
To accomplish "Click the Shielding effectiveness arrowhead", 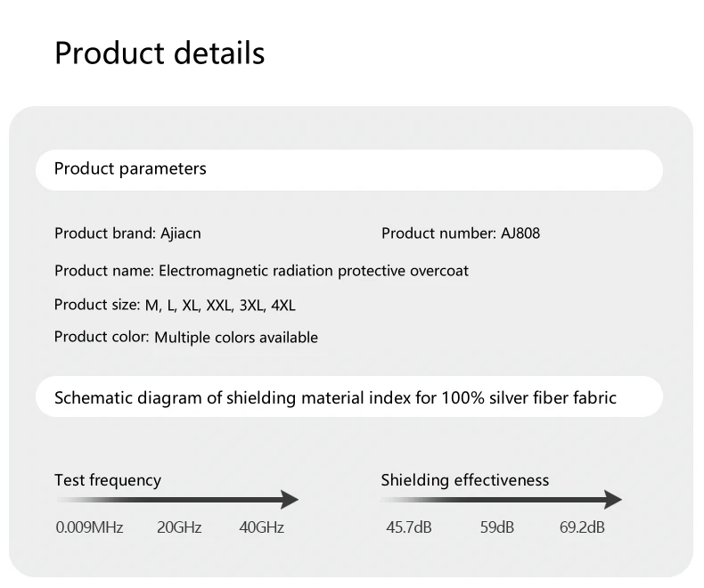I will click(x=612, y=500).
